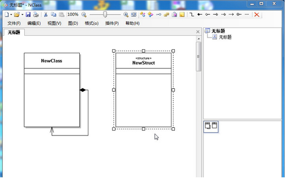Select the composition diamond on NewClass
Screen dimensions: 285x184
(x=83, y=90)
